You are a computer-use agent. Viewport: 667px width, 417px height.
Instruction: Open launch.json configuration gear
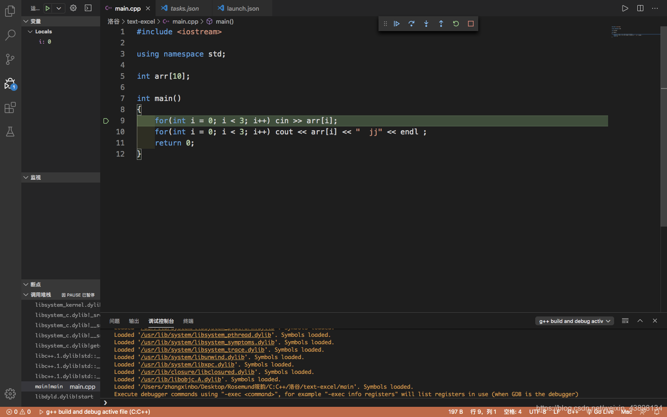pyautogui.click(x=73, y=8)
